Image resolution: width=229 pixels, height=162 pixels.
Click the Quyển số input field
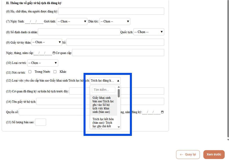(x=55, y=112)
